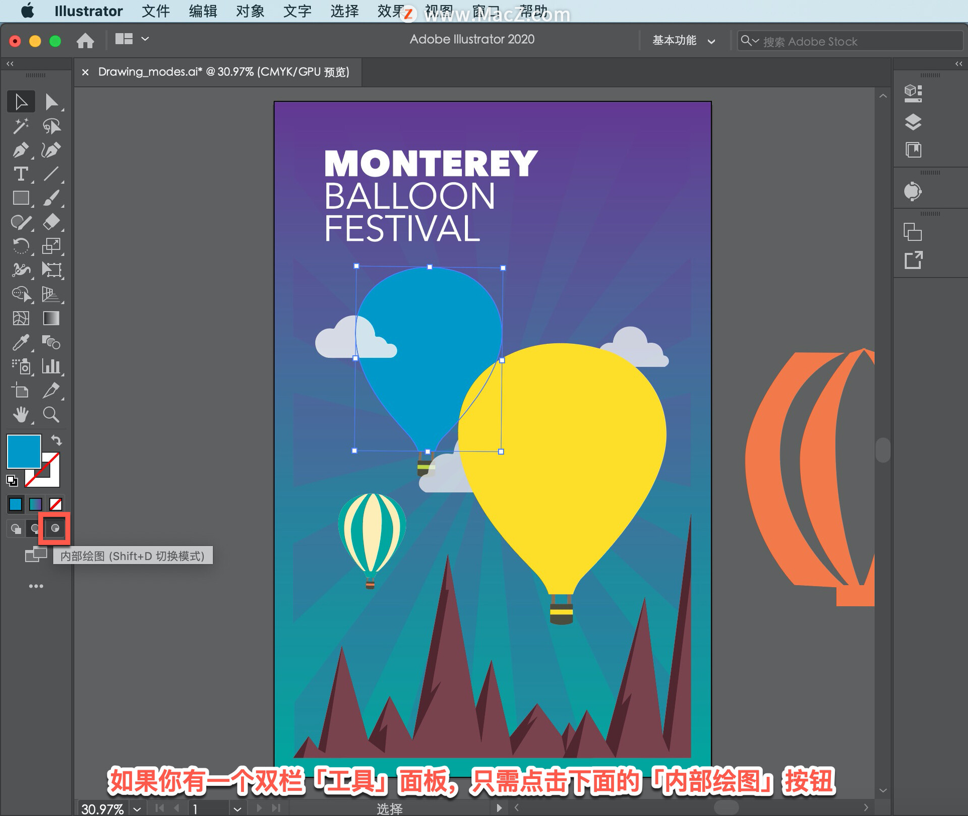This screenshot has width=968, height=816.
Task: Open the Layers panel icon
Action: 913,122
